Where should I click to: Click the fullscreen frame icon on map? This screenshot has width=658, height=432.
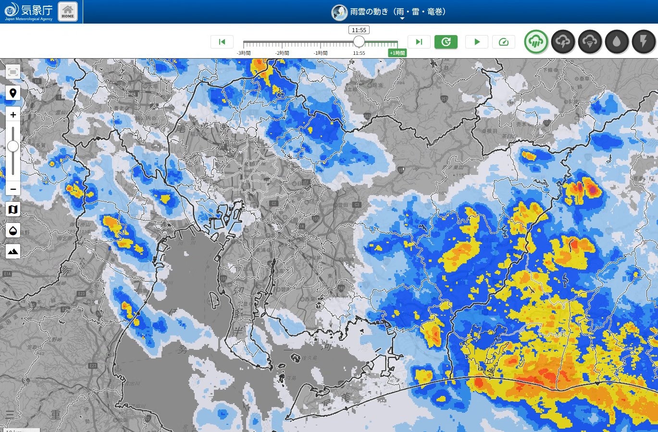13,73
